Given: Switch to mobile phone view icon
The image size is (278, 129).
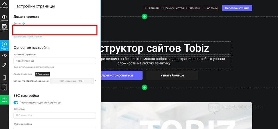Looking at the screenshot, I should [4, 78].
